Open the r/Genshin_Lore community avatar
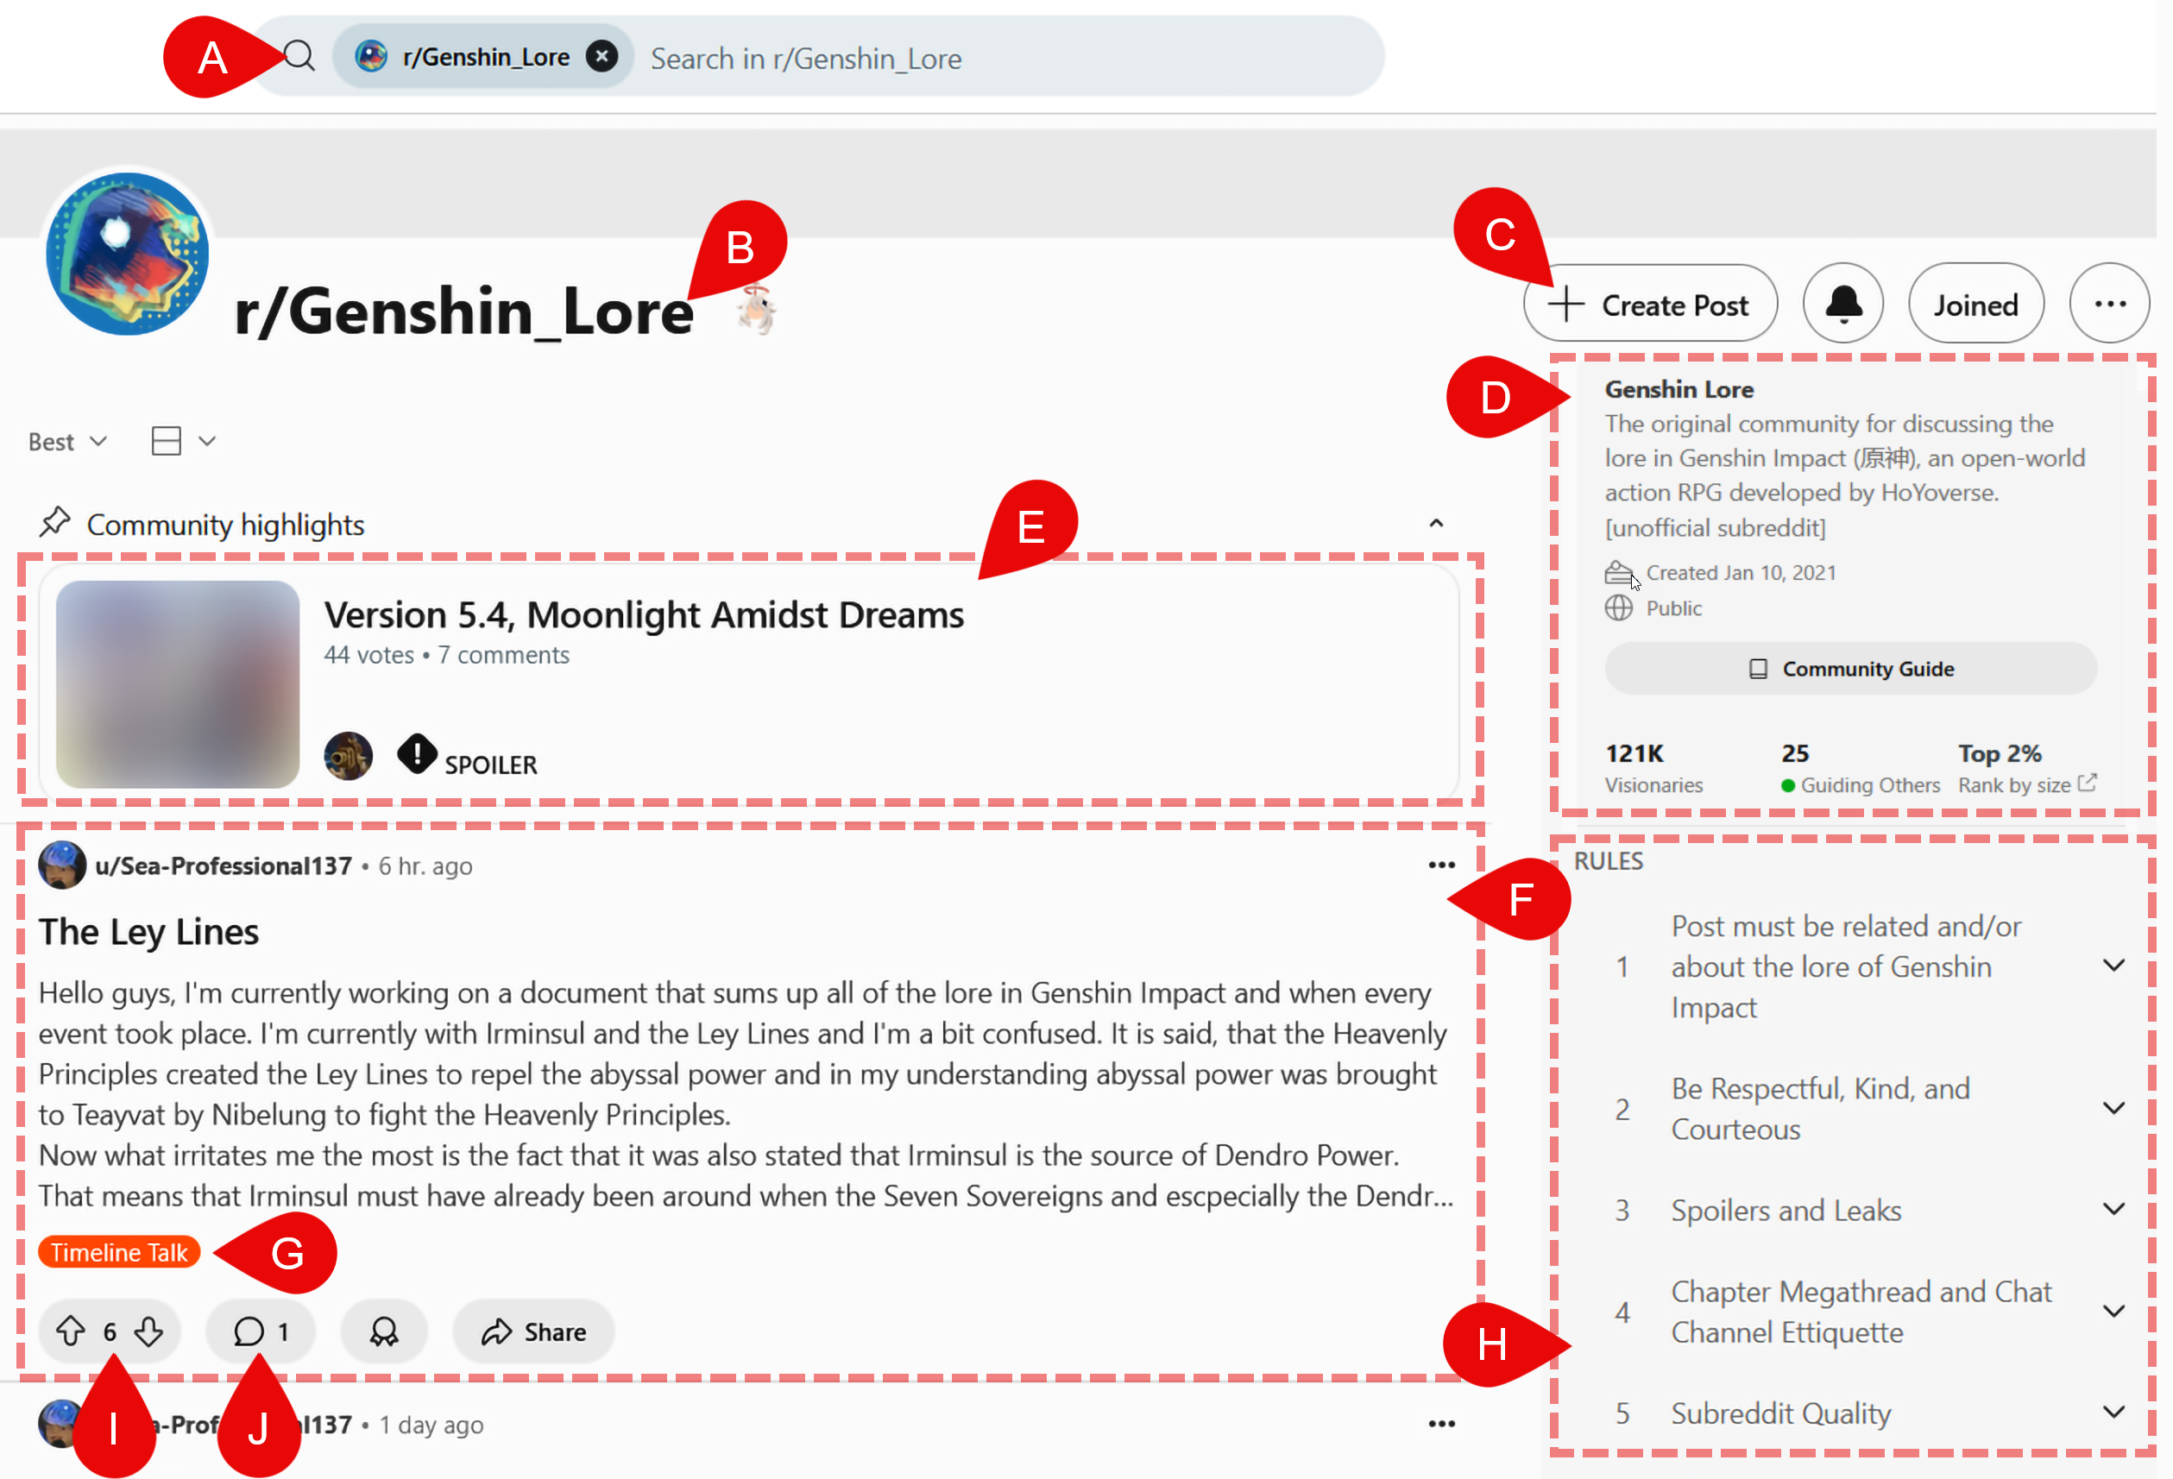This screenshot has width=2173, height=1479. coord(127,254)
